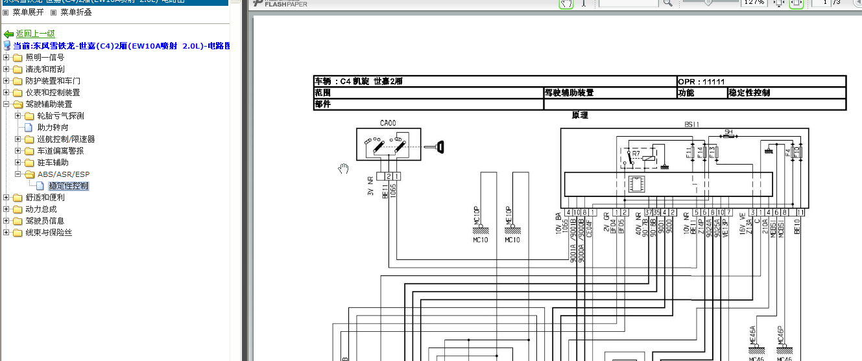
Task: Click the folder icon of 动力总成
Action: (18, 209)
